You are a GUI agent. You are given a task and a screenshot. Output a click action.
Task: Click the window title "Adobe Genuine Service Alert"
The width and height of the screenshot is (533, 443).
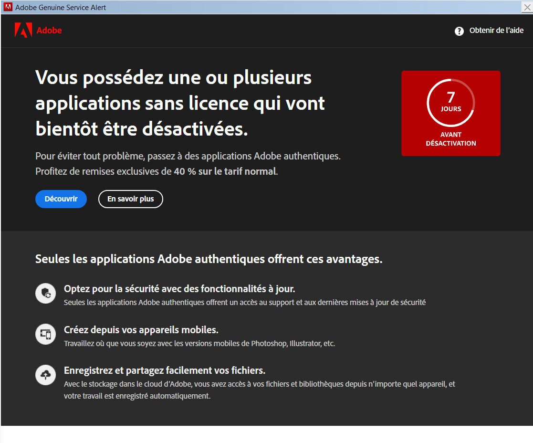click(61, 7)
